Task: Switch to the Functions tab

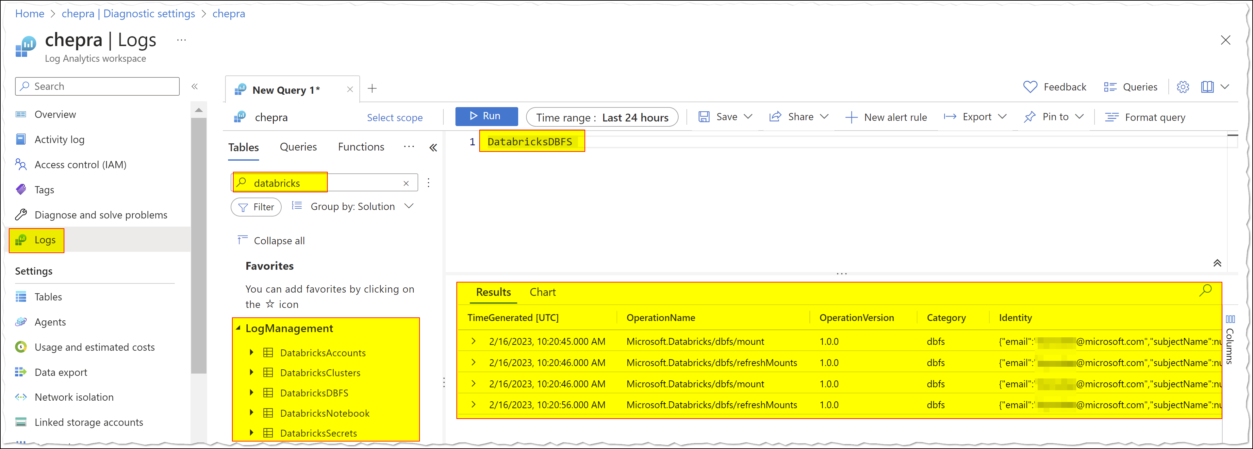Action: point(361,147)
